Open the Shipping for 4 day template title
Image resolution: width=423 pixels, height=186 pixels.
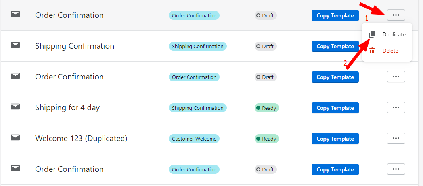(x=67, y=107)
